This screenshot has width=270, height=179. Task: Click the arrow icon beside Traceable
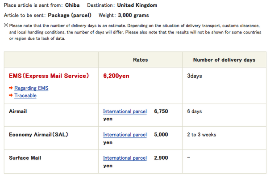pyautogui.click(x=11, y=95)
